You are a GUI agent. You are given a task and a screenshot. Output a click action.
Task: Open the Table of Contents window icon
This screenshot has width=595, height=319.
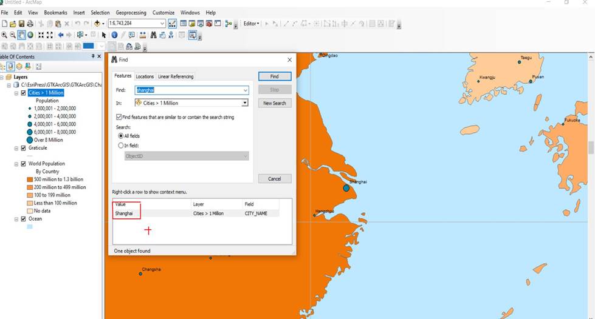[x=184, y=24]
